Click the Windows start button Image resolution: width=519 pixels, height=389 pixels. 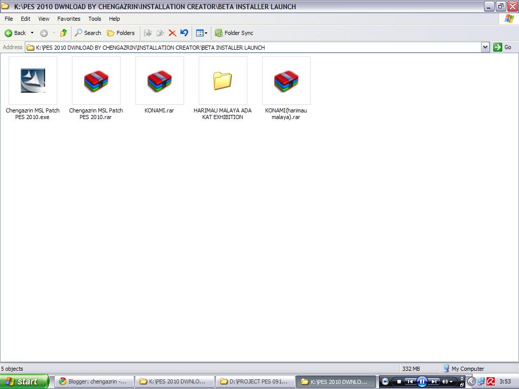(x=24, y=381)
